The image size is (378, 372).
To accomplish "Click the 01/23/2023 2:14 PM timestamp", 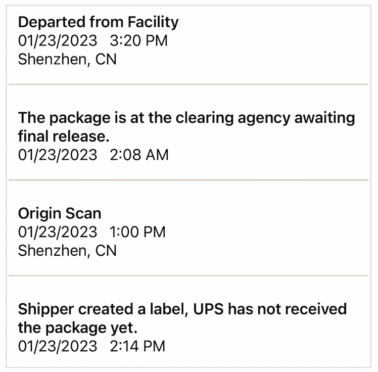I will coord(91,346).
